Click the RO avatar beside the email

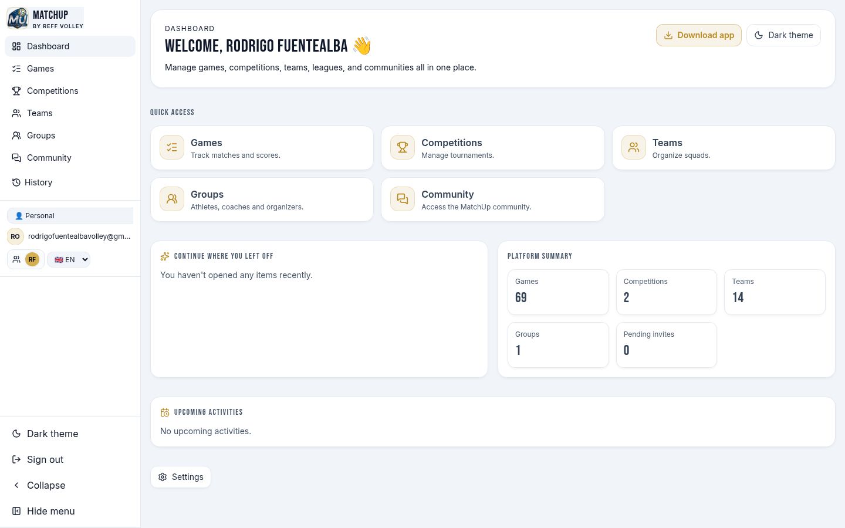(15, 236)
